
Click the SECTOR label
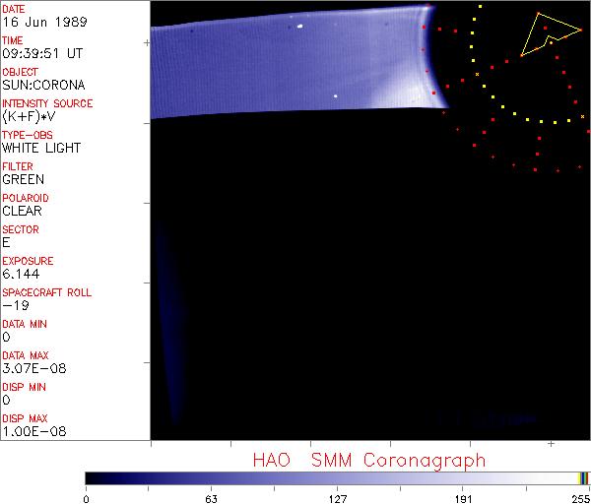[21, 229]
